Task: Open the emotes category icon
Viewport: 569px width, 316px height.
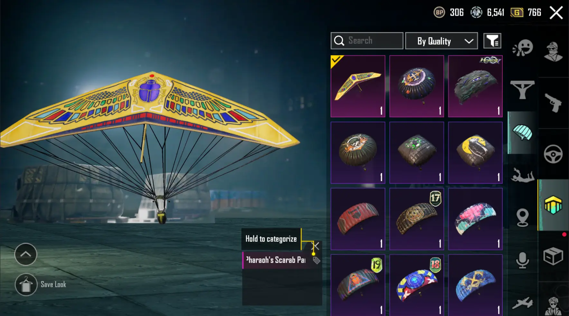Action: (523, 48)
